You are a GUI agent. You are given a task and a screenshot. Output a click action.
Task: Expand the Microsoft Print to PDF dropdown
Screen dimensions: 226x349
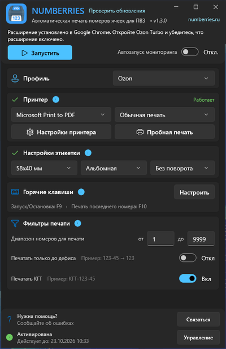[x=61, y=115]
